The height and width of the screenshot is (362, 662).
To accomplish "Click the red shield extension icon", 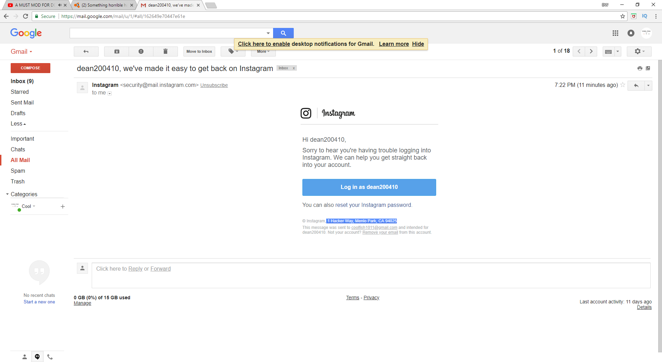I will pos(634,16).
